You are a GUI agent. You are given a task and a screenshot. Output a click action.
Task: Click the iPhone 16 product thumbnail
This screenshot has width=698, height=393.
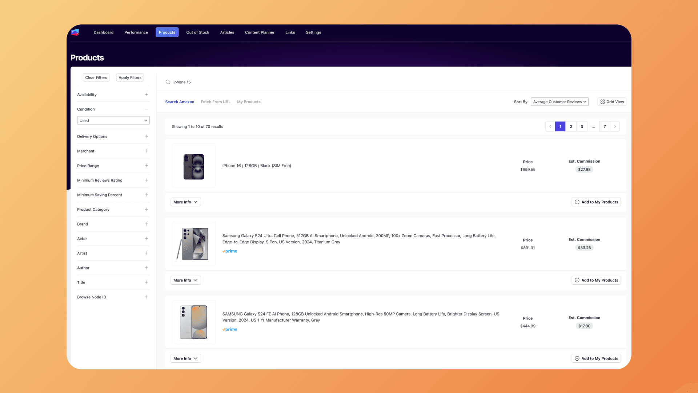(193, 166)
